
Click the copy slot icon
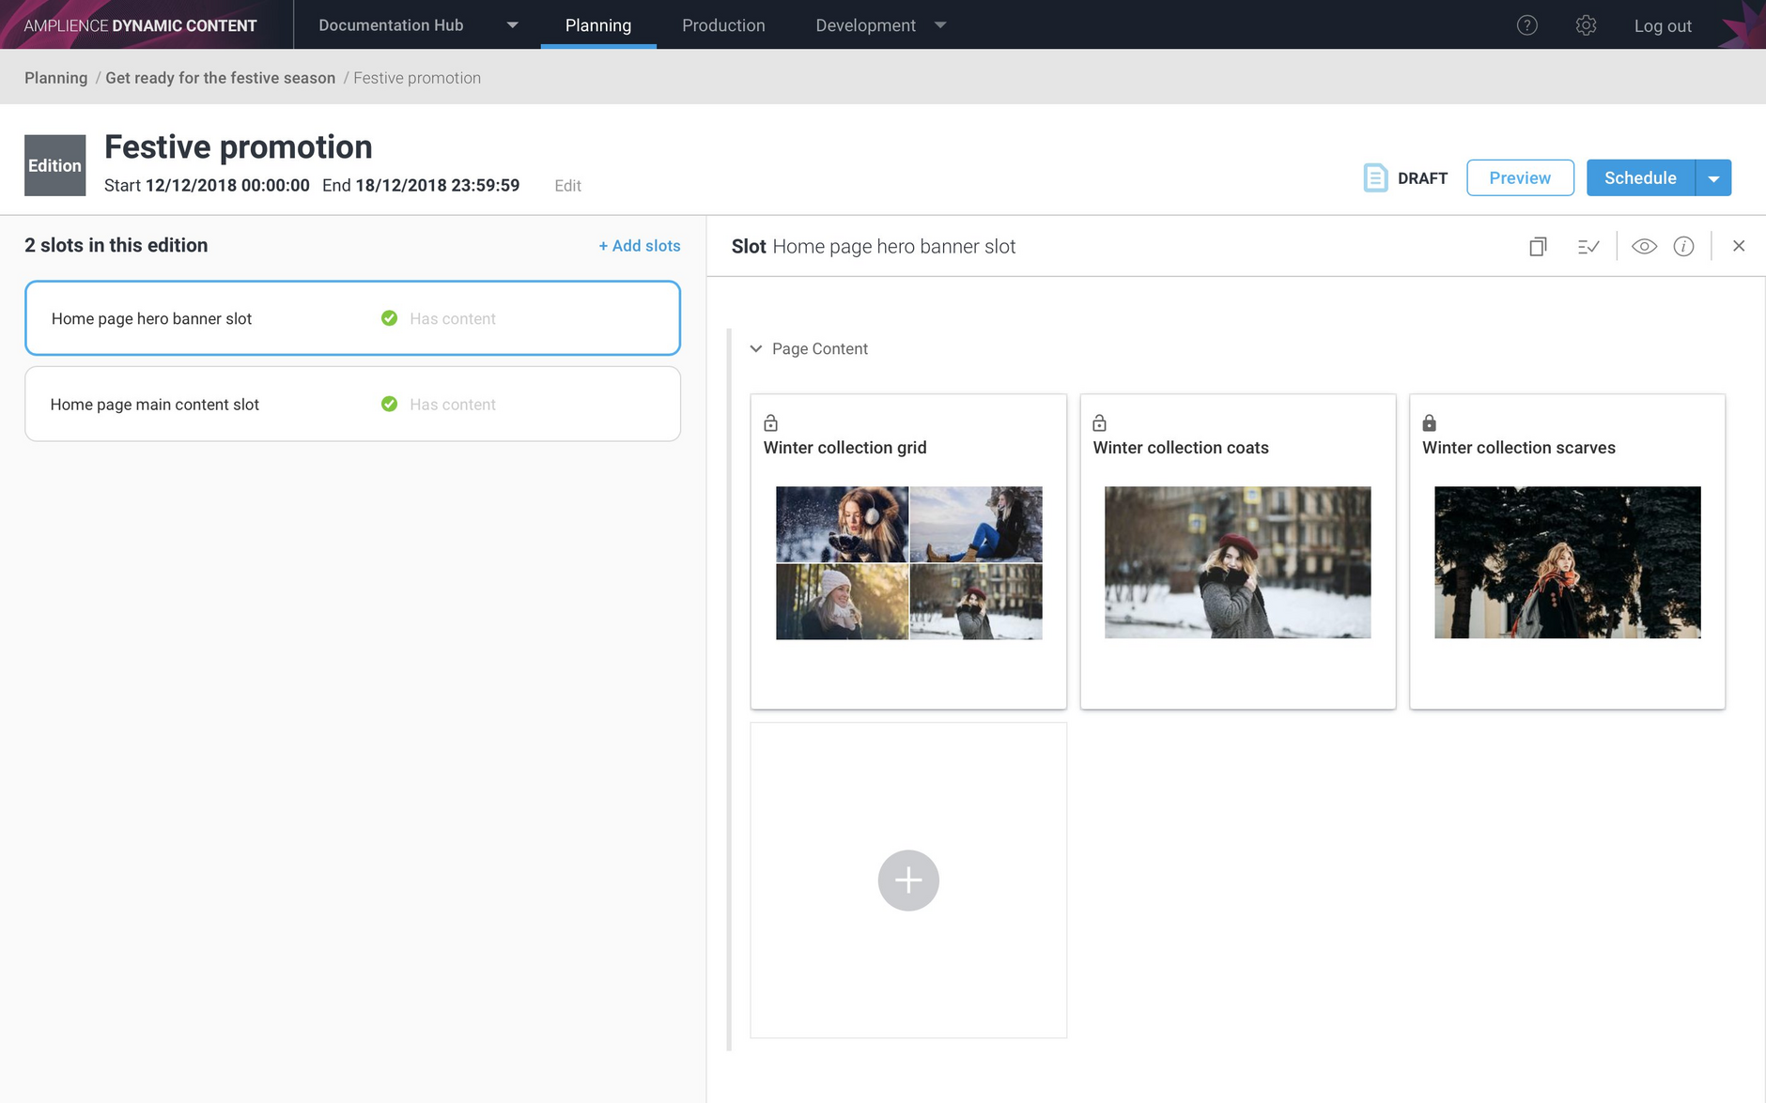pos(1538,246)
